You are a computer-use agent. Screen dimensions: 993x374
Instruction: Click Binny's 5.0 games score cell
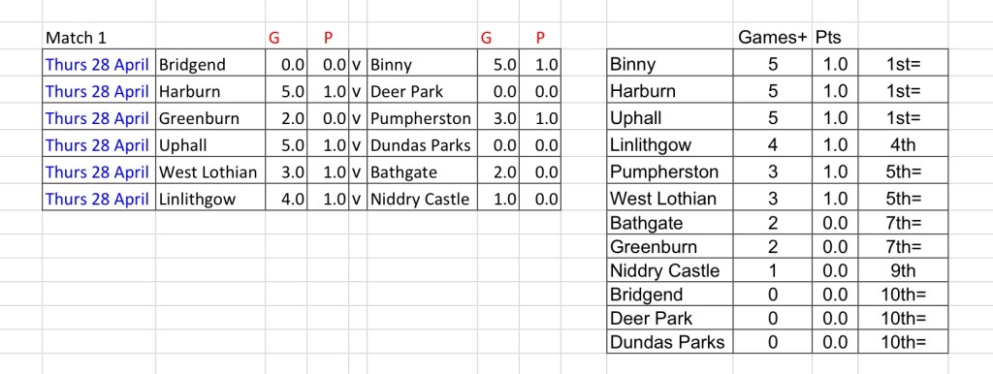497,65
